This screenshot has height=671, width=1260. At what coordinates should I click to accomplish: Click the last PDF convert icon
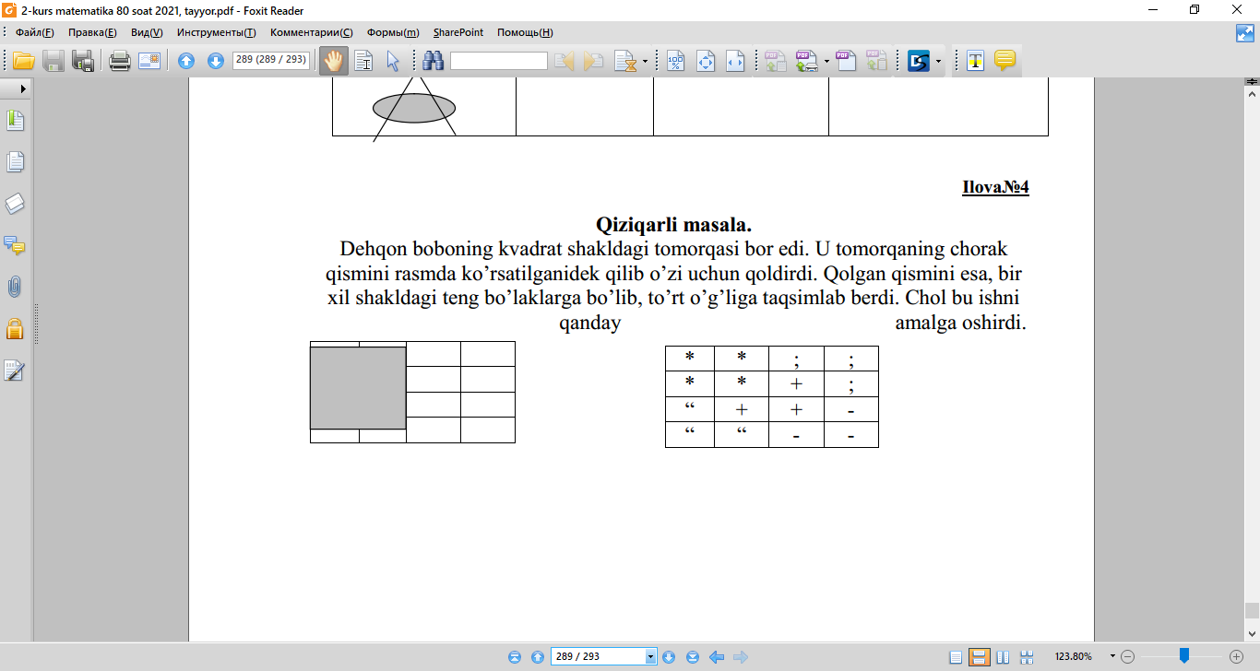click(876, 62)
